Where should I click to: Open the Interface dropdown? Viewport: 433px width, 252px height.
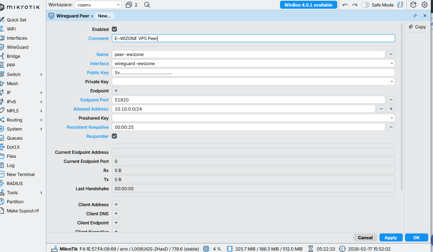pyautogui.click(x=391, y=63)
